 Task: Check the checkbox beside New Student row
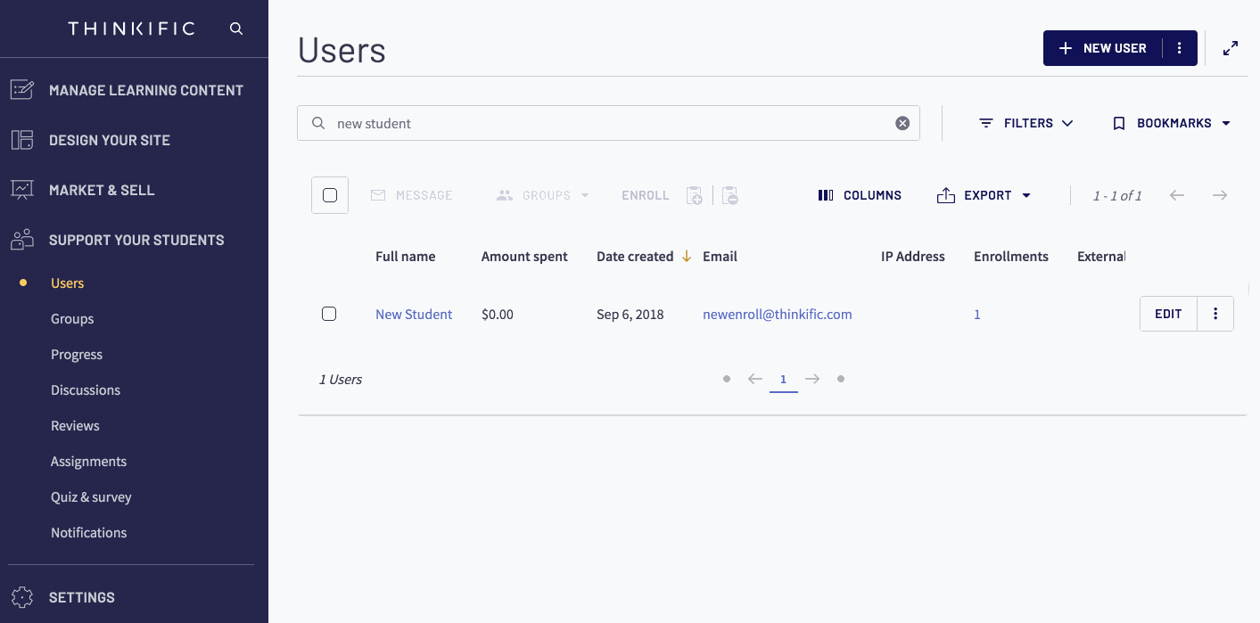(329, 314)
